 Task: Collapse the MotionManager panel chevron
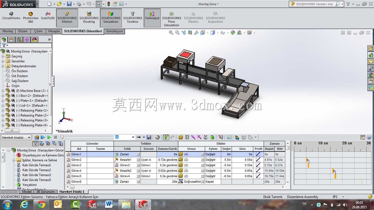pos(369,137)
